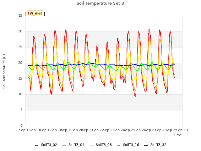Viewport: 201px width, 151px height.
Task: Click the 5 y-axis tick label
Action: click(x=21, y=110)
